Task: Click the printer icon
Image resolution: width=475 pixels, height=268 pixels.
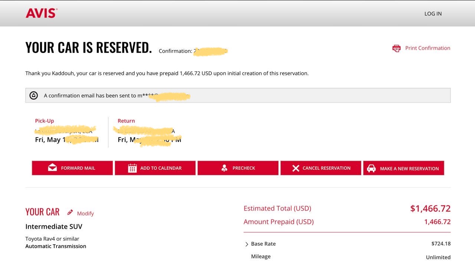Action: 396,48
